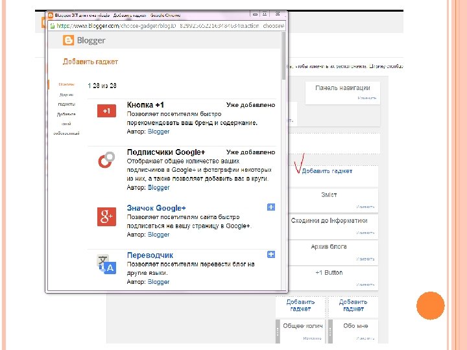Click Изменить under the Общее колич gadget
The image size is (467, 350).
(x=312, y=338)
